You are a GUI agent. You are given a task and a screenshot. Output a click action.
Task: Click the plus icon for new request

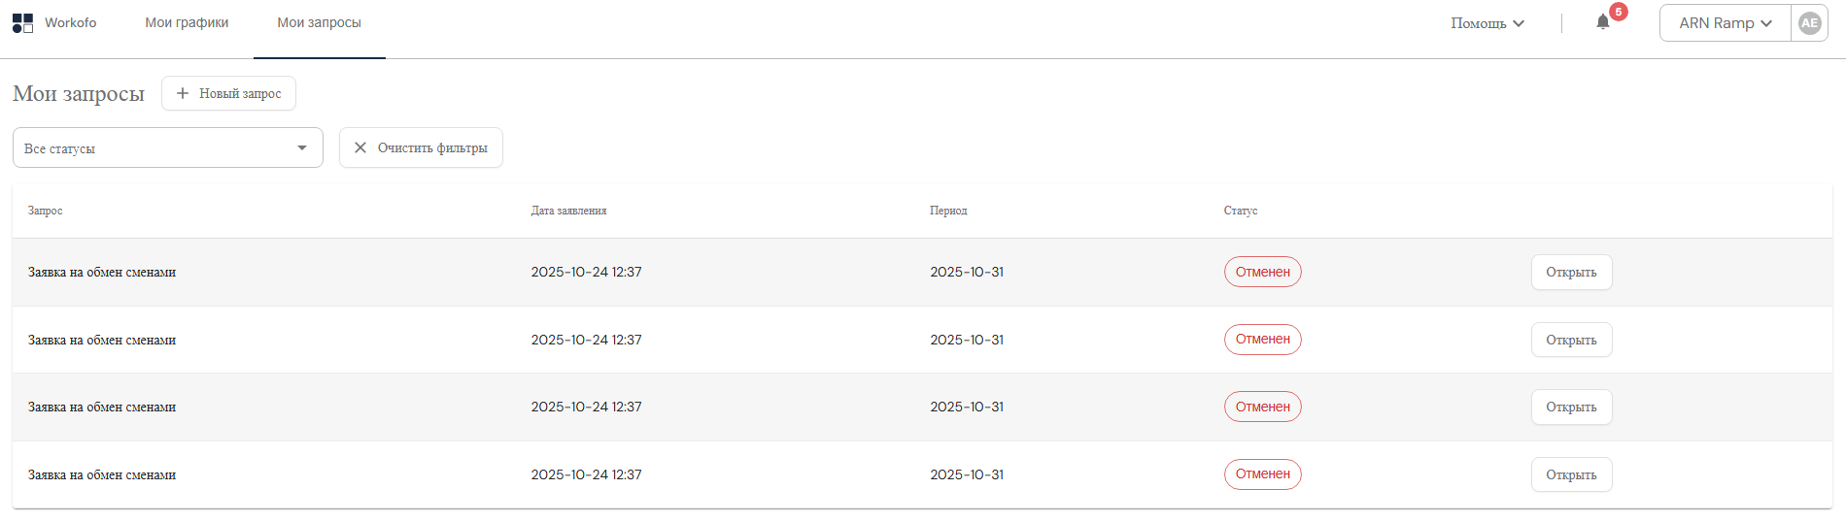182,93
